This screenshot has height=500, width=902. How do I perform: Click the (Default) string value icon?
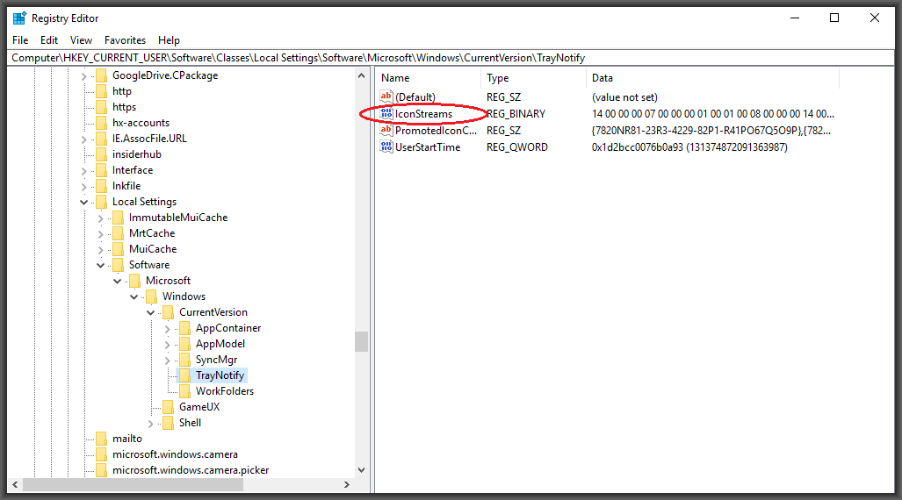click(386, 97)
